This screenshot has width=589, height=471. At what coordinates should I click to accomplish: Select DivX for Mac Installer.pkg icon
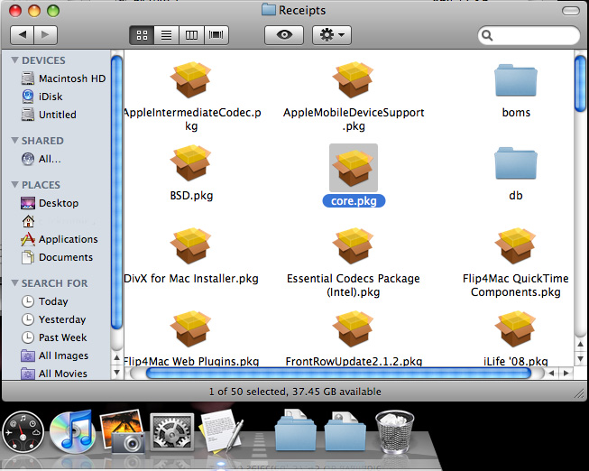coord(191,245)
